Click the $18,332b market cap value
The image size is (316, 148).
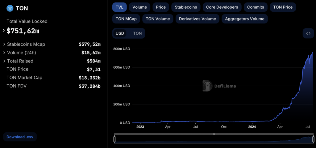pos(90,78)
